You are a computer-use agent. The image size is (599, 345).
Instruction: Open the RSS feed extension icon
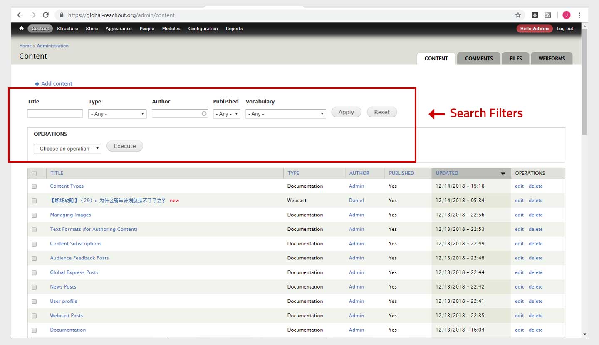click(547, 15)
